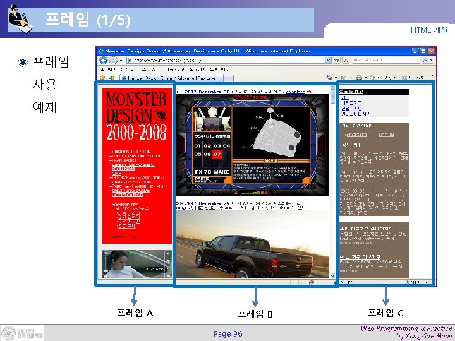Open the search options dropdown arrow

tap(431, 61)
